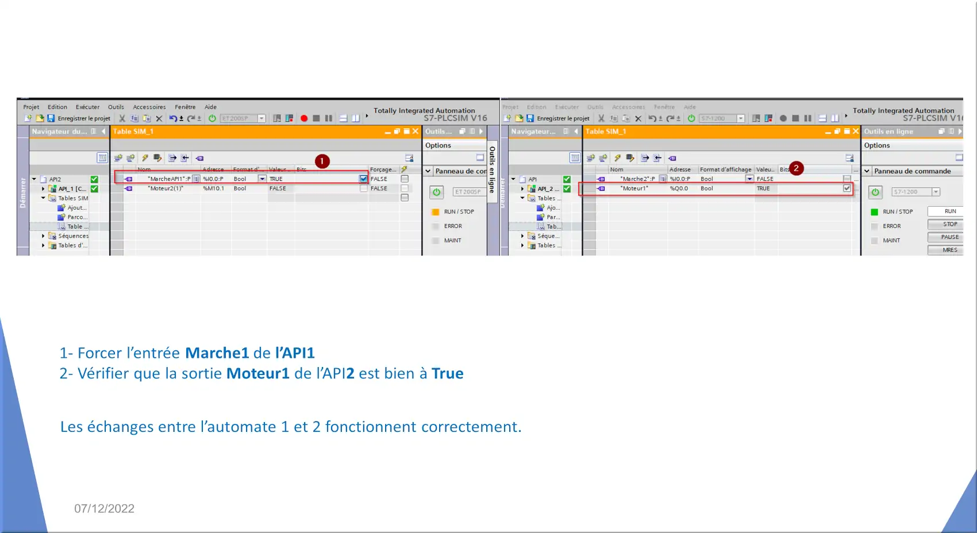This screenshot has width=977, height=533.
Task: Click the green power icon in ET200SP toolbar
Action: [x=212, y=118]
